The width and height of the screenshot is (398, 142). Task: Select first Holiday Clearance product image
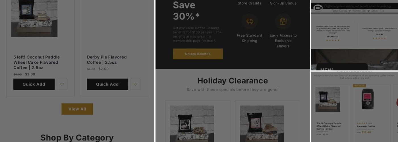click(192, 124)
